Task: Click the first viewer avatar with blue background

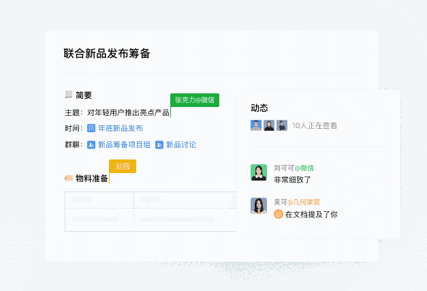Action: tap(256, 125)
